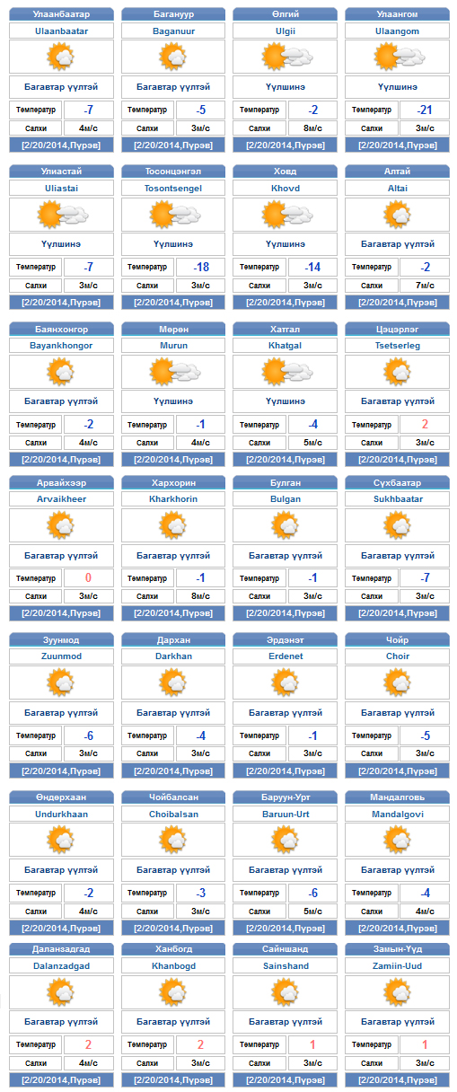Select the Мөрөн header tab

[x=173, y=329]
